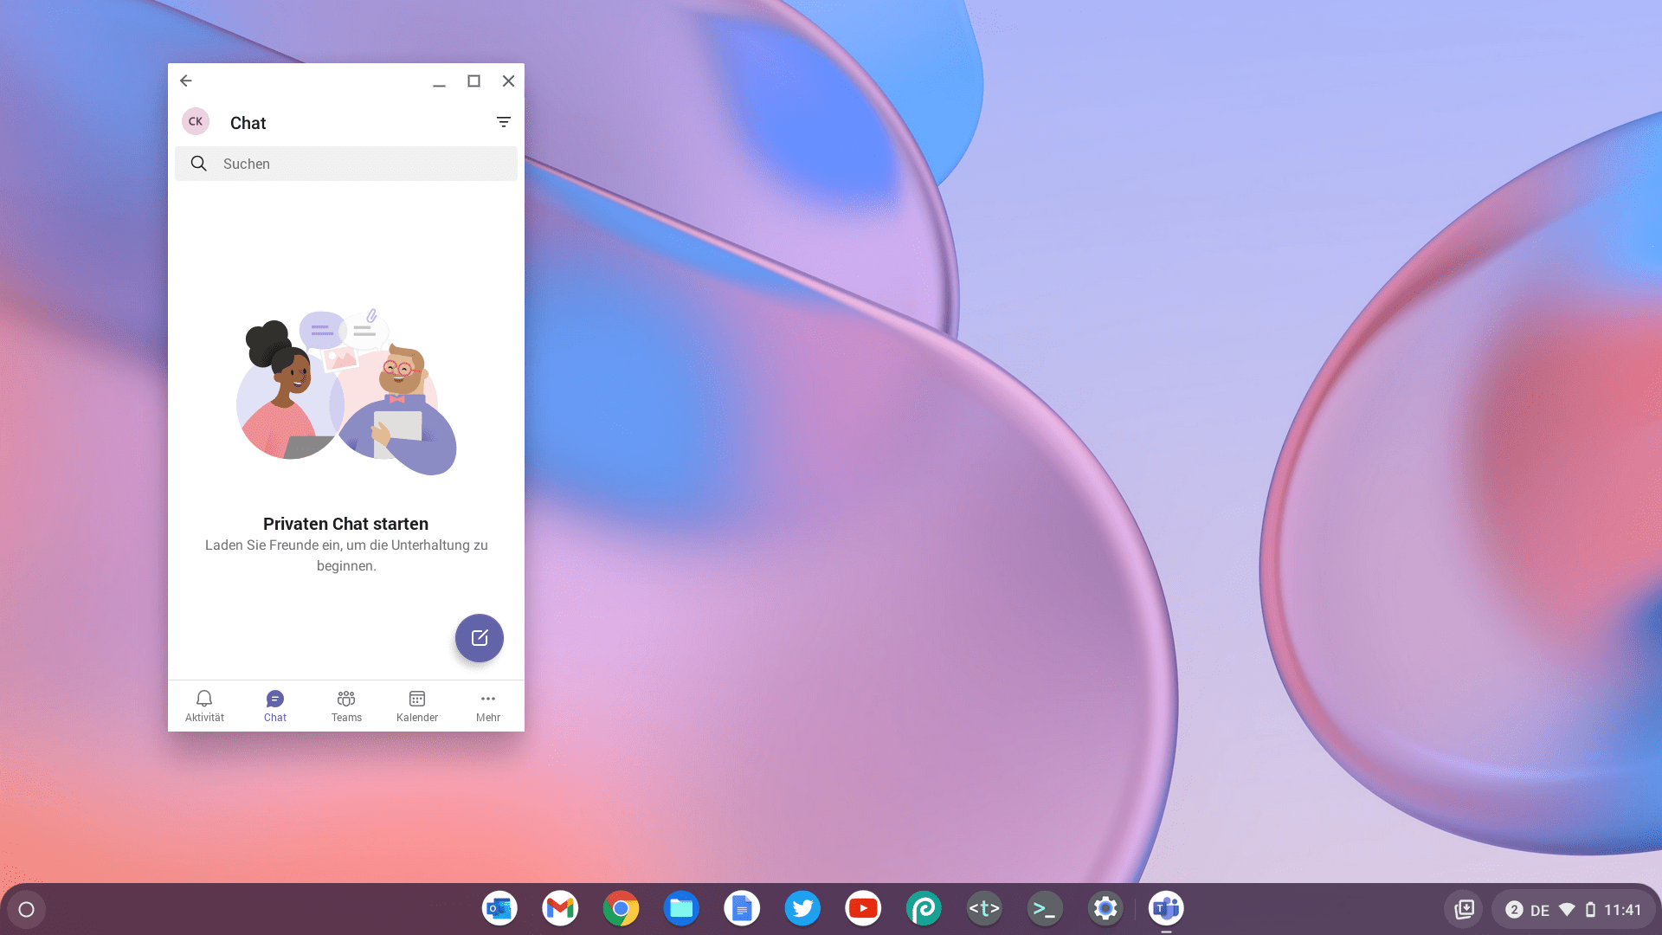Click the Suchen search field
This screenshot has height=935, width=1662.
coord(346,164)
